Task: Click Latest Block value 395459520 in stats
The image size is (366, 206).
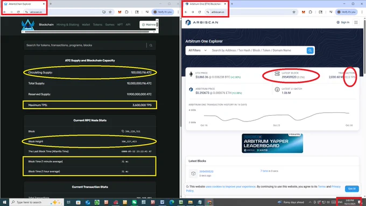Action: coord(289,77)
